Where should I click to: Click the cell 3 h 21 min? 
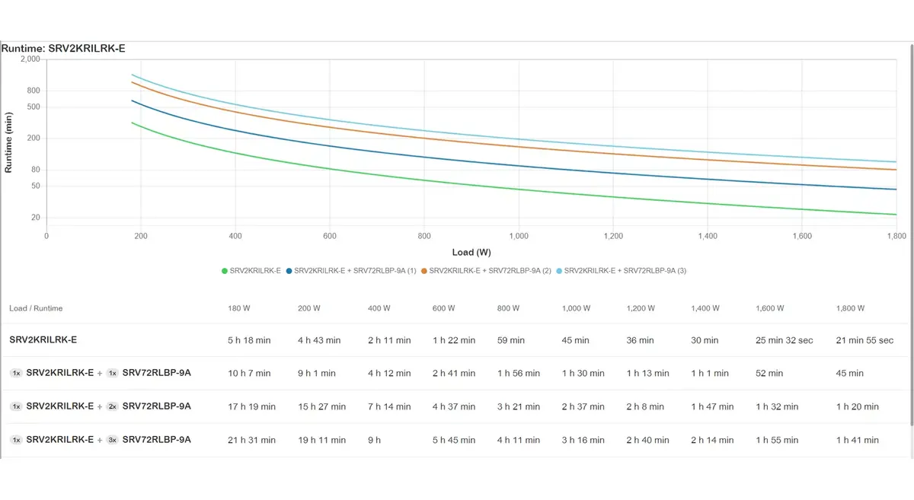(519, 407)
